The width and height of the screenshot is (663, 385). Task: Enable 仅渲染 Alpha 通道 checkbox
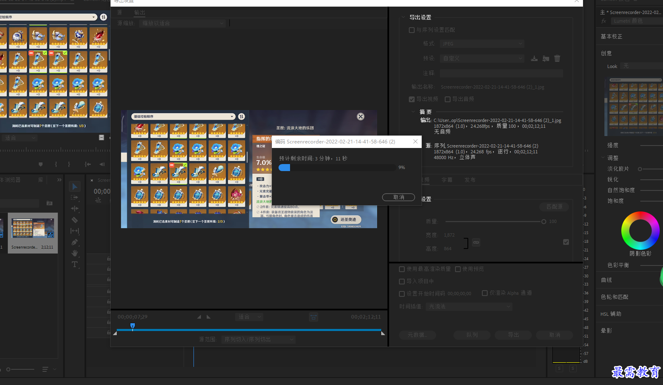click(x=485, y=293)
